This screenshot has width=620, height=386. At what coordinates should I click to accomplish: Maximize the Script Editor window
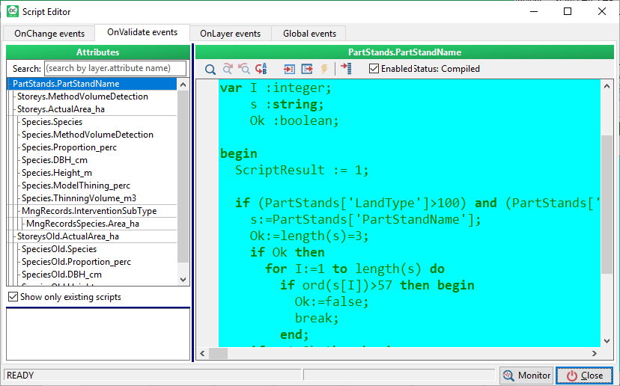coord(568,11)
